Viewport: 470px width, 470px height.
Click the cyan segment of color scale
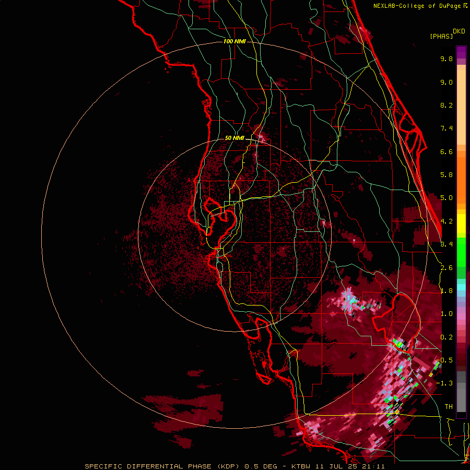(x=461, y=287)
